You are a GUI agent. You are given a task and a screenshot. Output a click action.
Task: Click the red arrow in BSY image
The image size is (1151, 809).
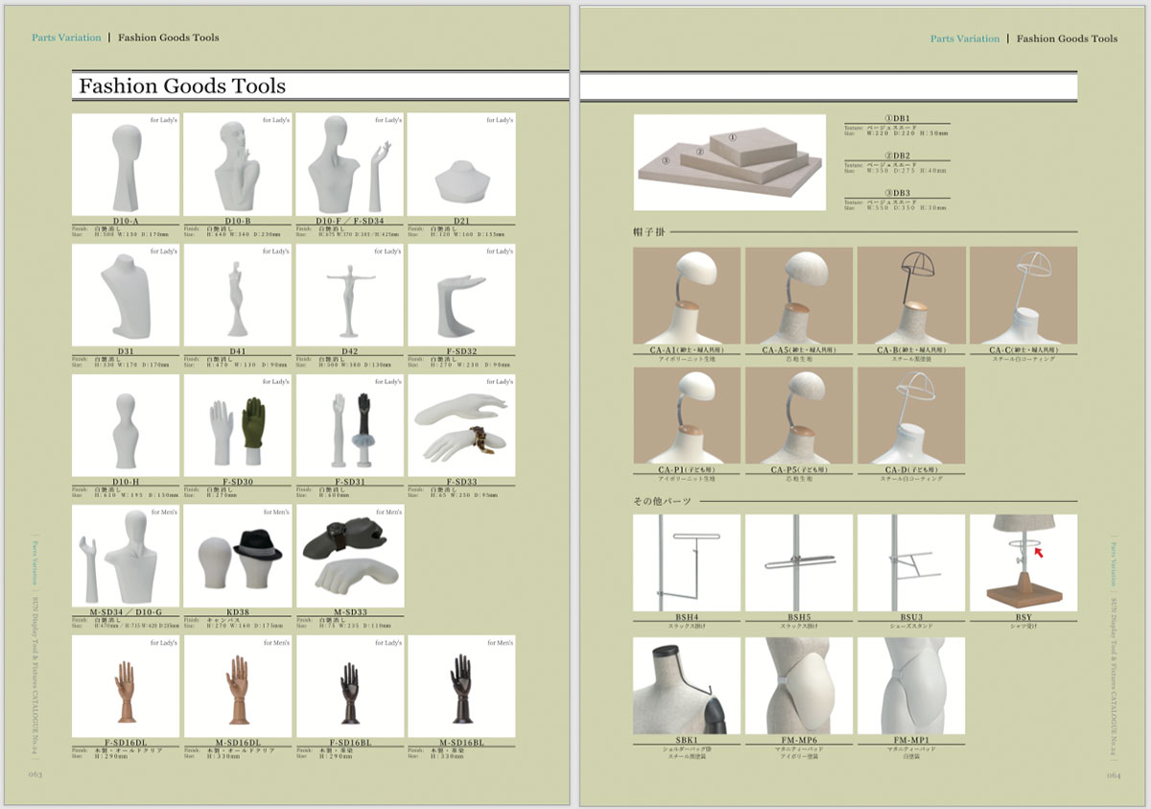pyautogui.click(x=1039, y=553)
